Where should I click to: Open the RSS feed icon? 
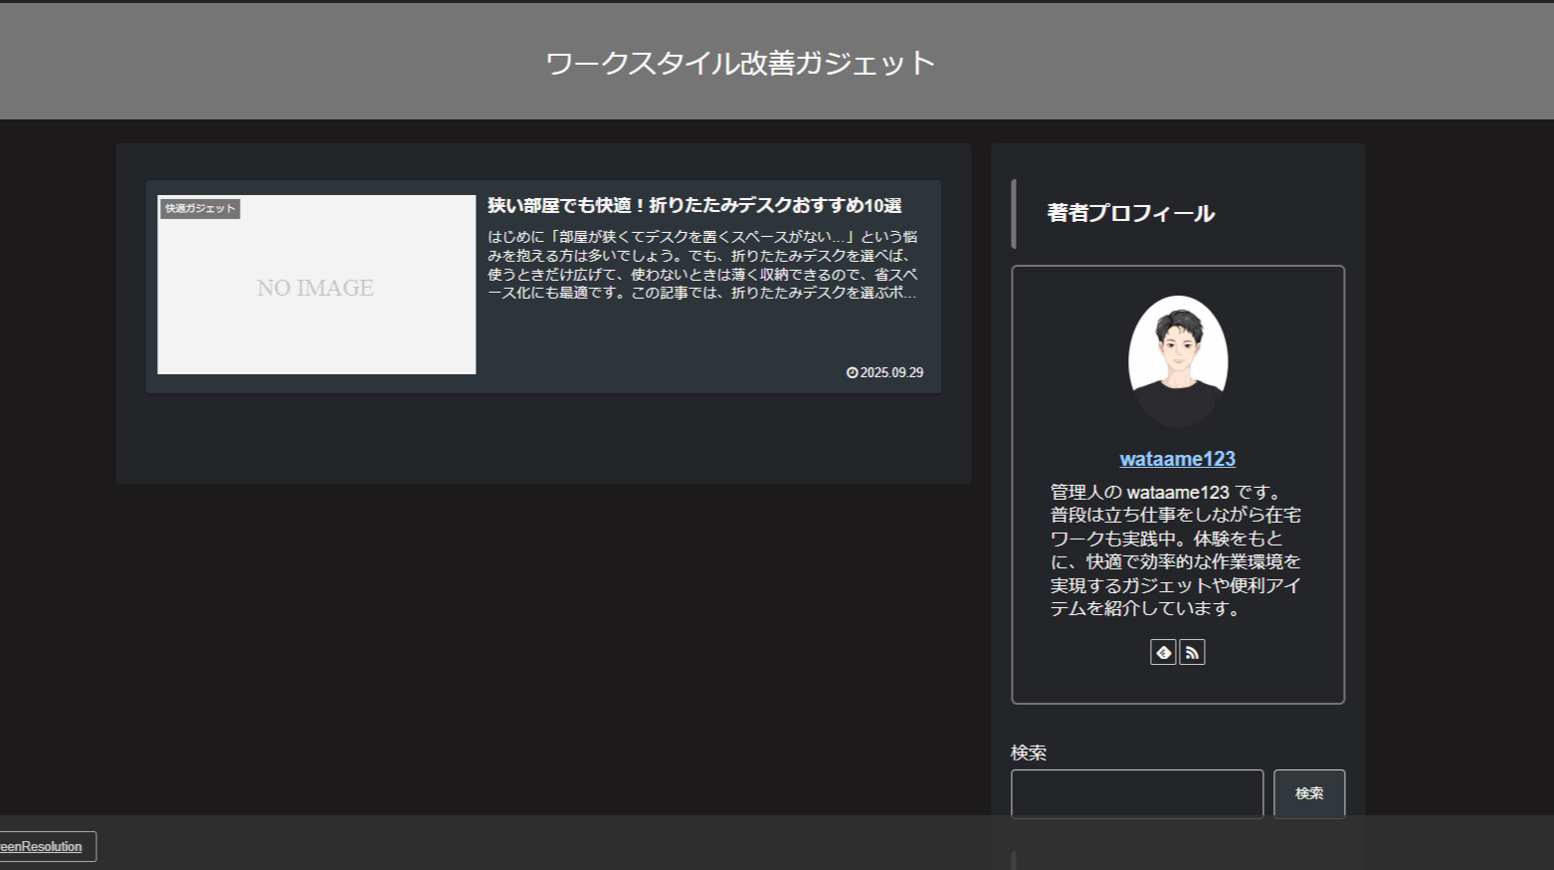[1192, 652]
